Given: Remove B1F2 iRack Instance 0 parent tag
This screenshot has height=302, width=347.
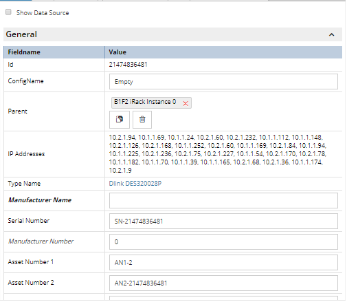Looking at the screenshot, I should tap(186, 103).
